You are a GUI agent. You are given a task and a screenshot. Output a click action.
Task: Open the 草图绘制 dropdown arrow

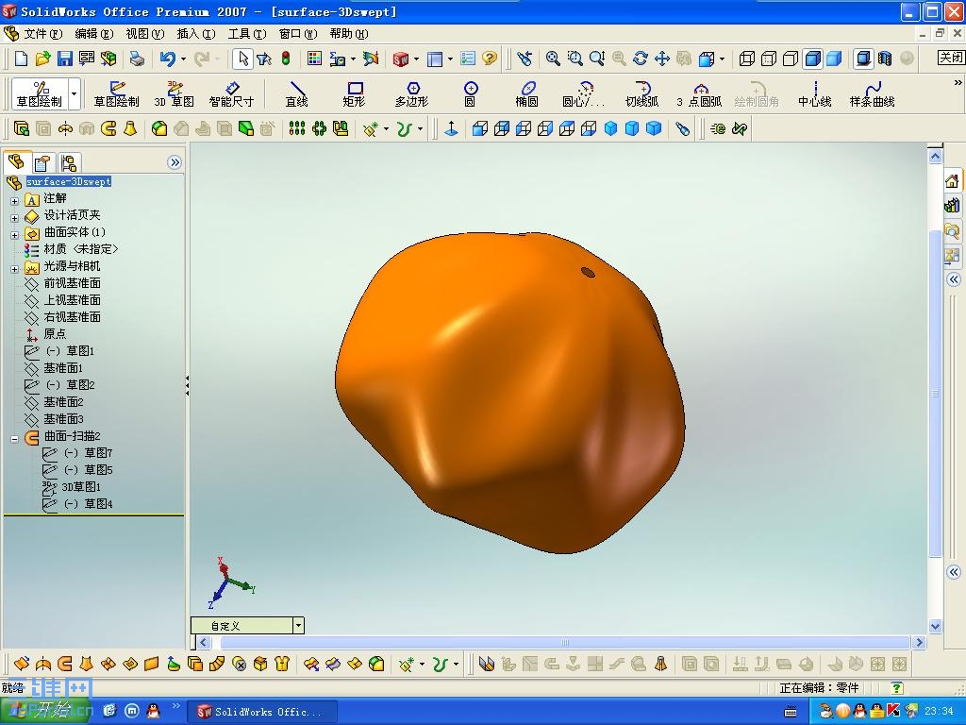point(74,94)
